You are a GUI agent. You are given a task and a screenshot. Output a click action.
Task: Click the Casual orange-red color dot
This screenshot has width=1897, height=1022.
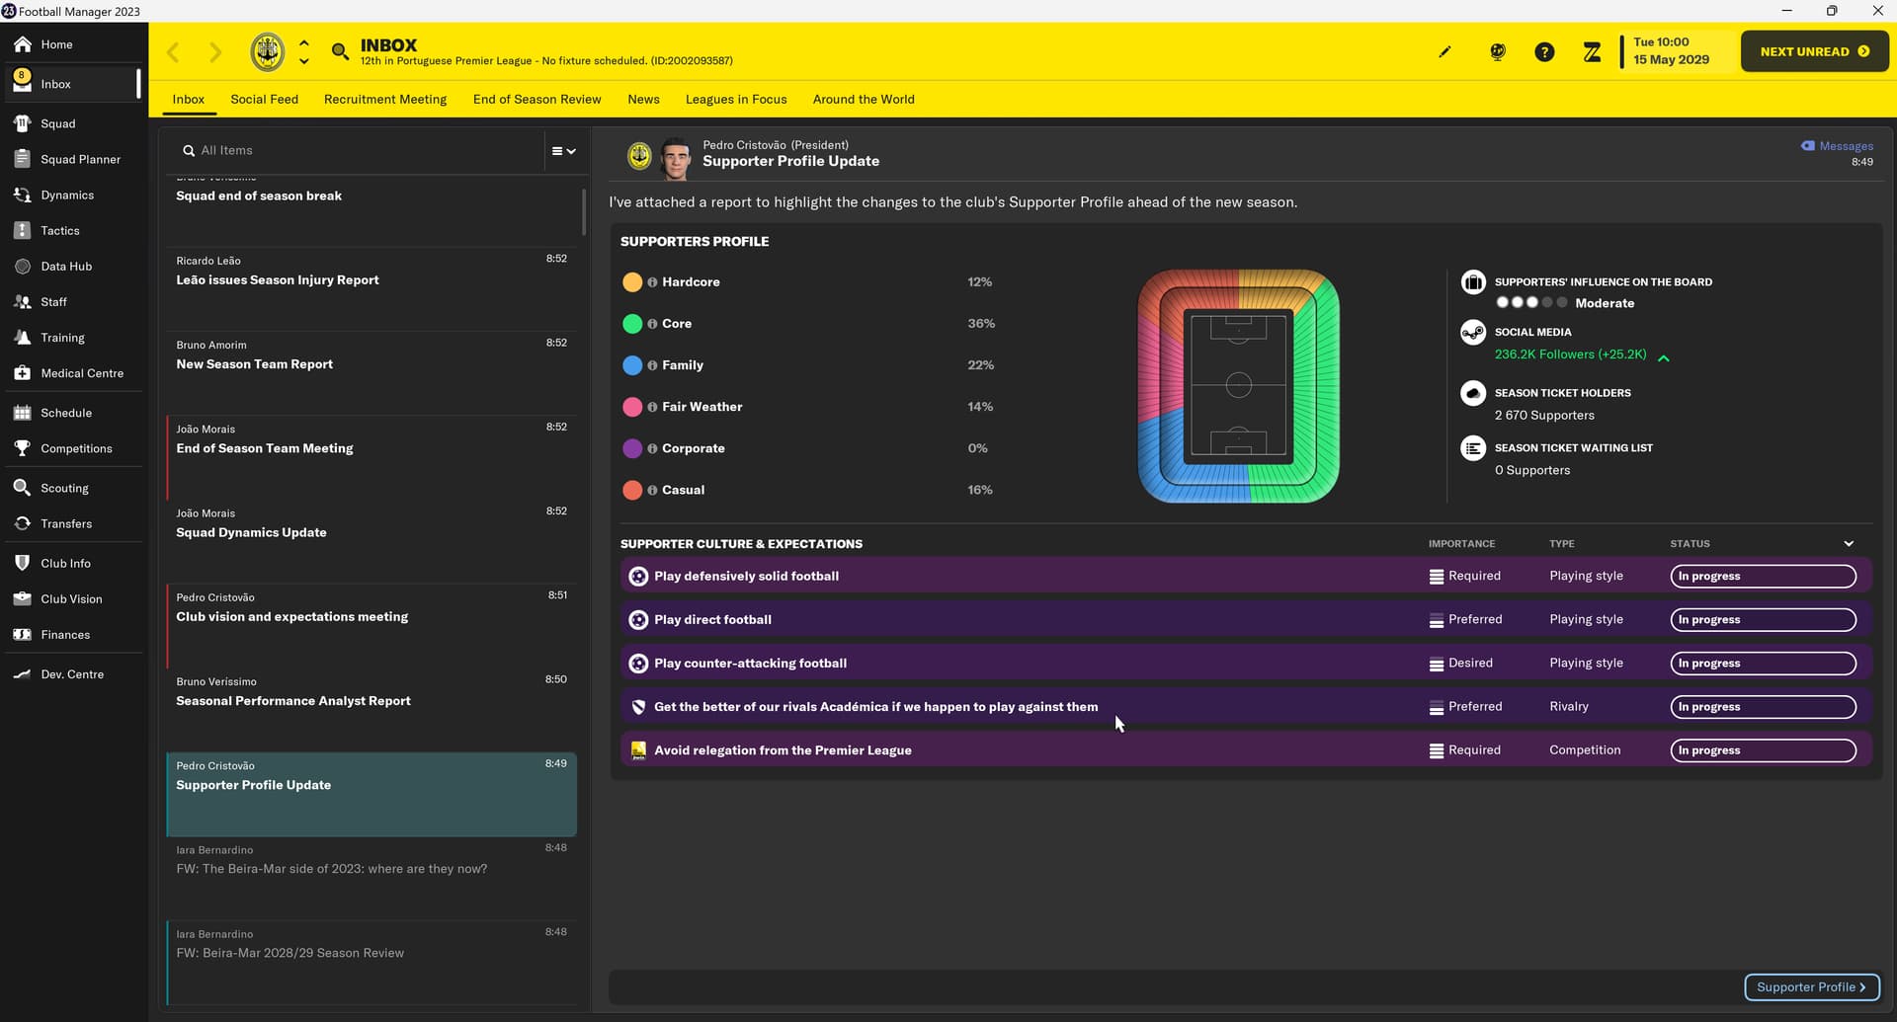[632, 490]
